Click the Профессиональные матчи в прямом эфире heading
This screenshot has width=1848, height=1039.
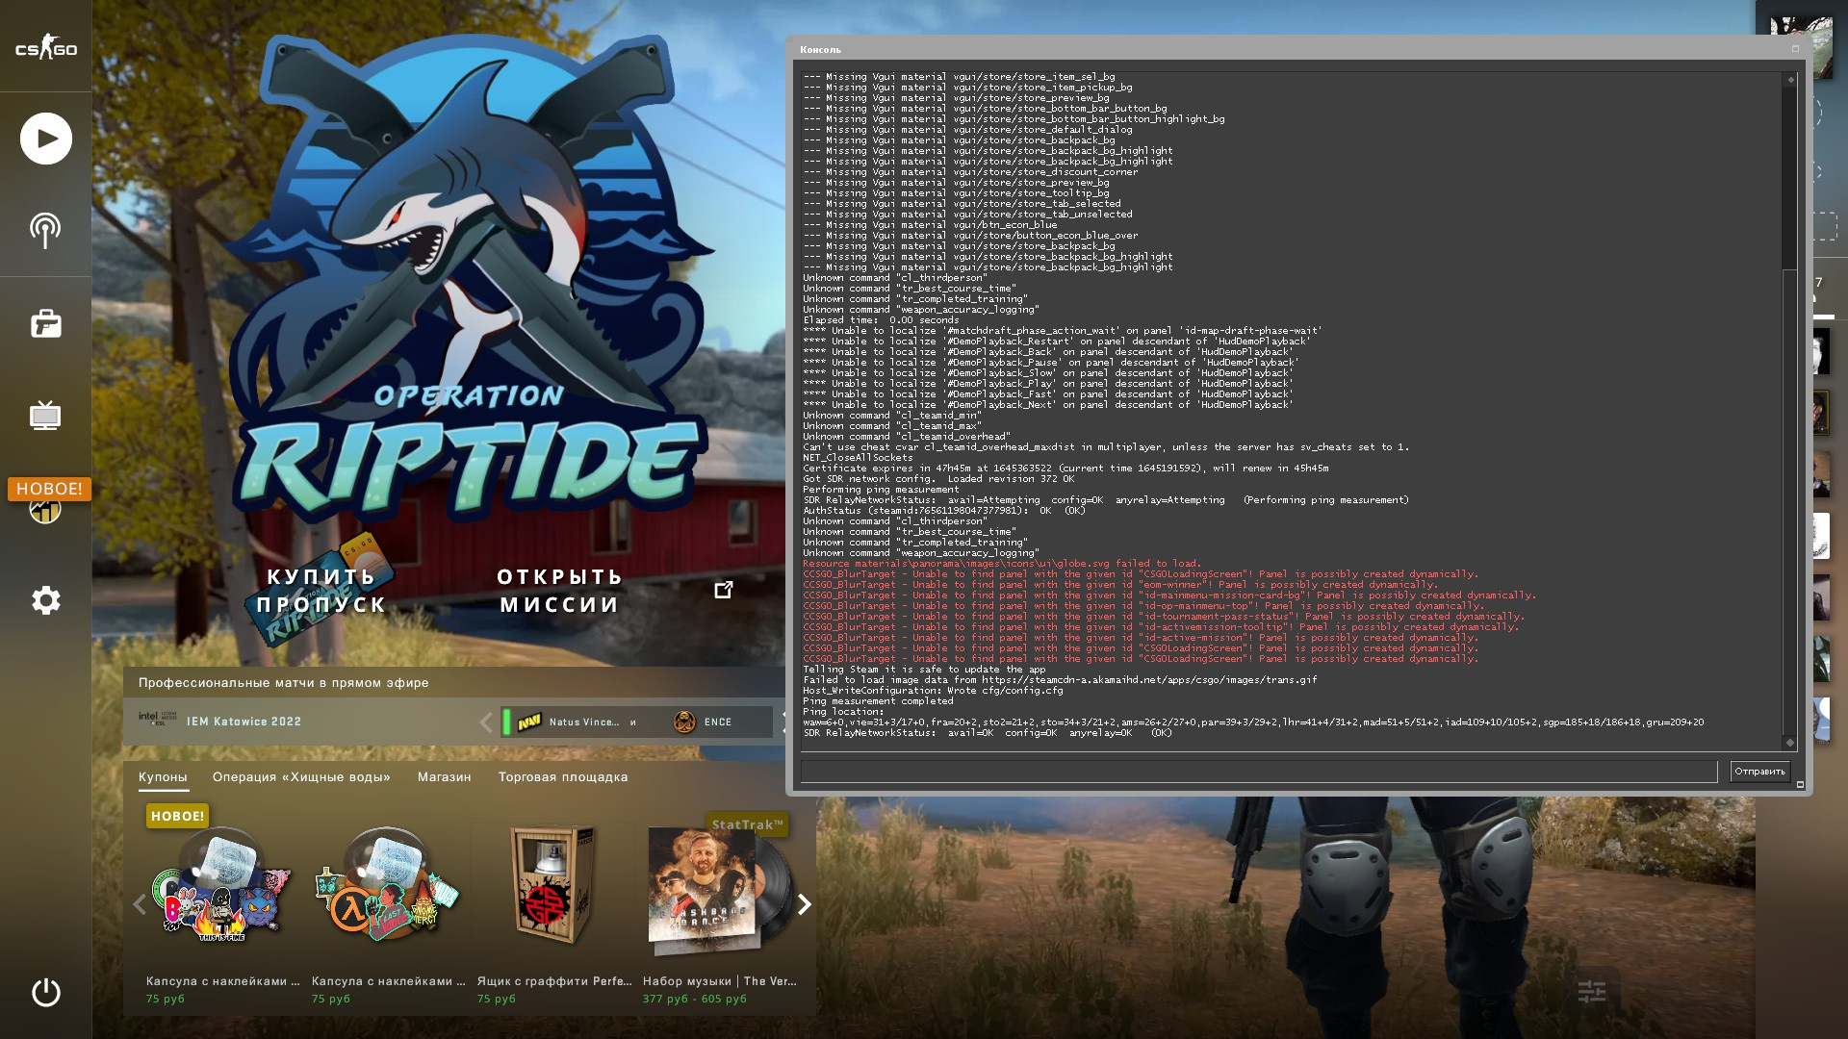click(x=283, y=683)
